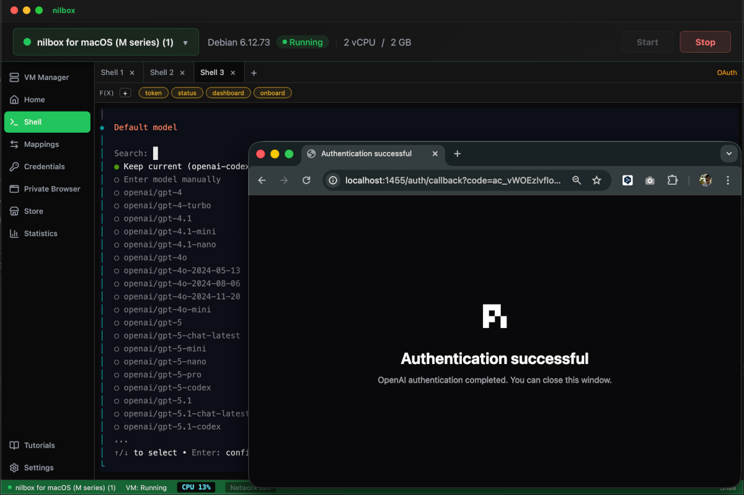Take a screenshot with the camera toolbar icon
This screenshot has height=495, width=744.
click(650, 180)
